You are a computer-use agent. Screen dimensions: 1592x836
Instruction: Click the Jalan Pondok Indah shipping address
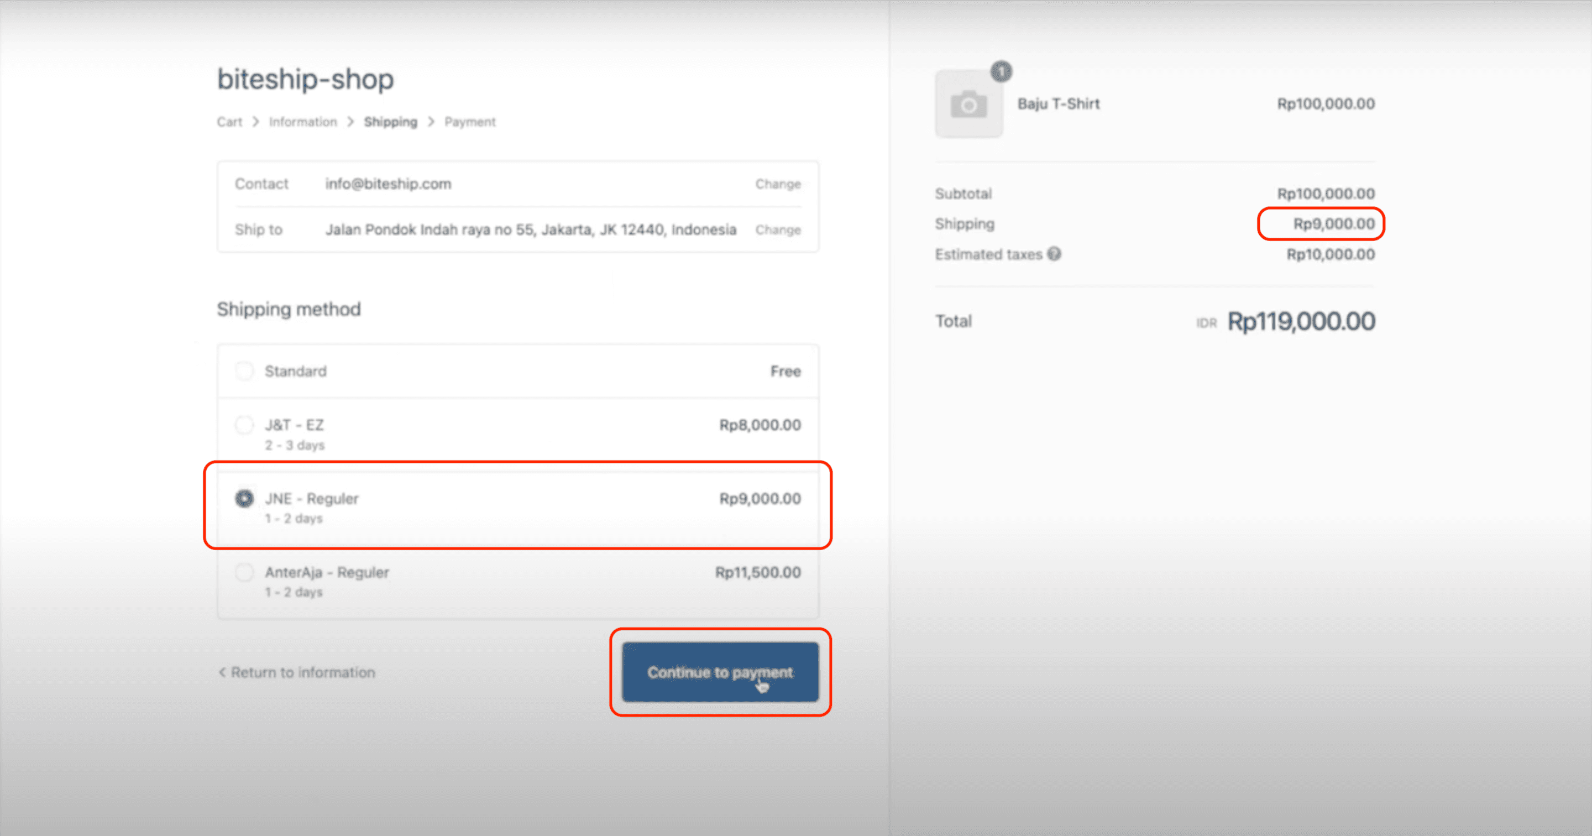(x=531, y=229)
